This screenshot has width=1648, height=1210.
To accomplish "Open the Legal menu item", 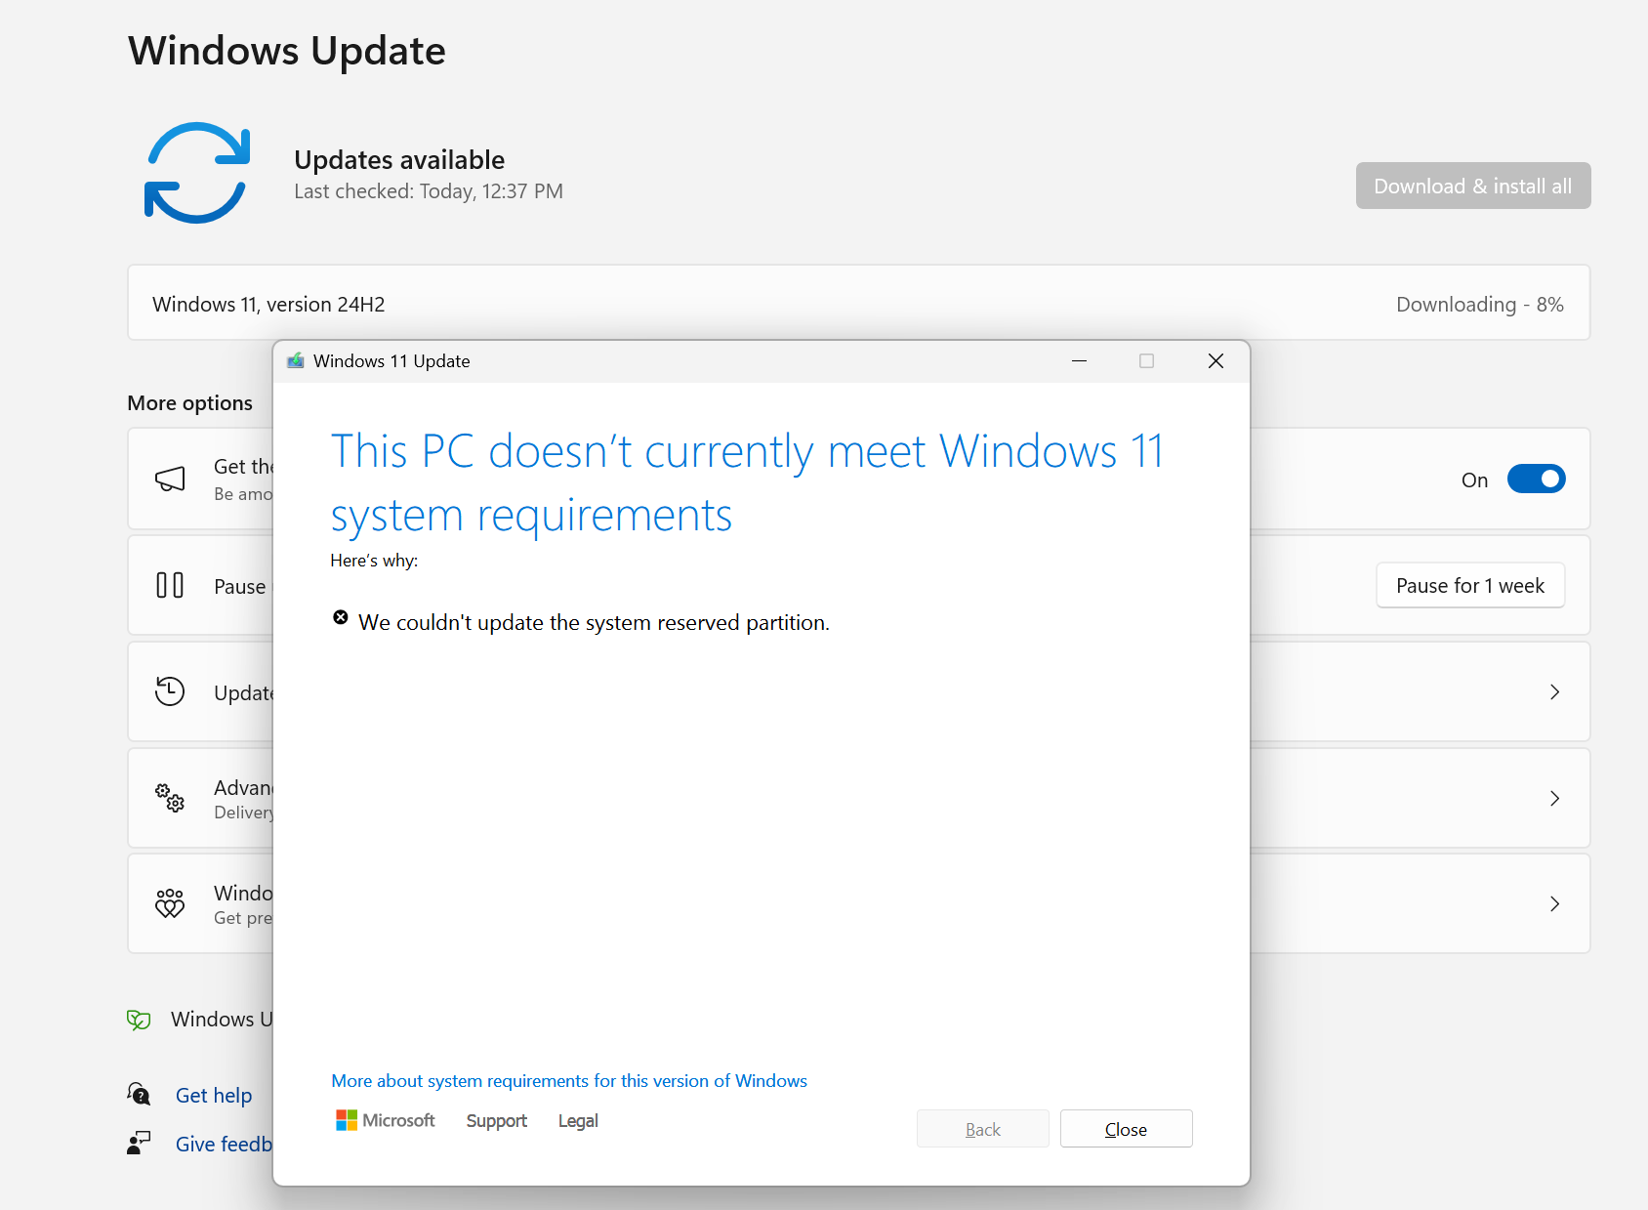I will [x=577, y=1120].
